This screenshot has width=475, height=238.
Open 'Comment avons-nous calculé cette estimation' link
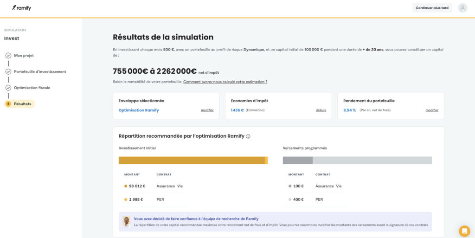(225, 82)
